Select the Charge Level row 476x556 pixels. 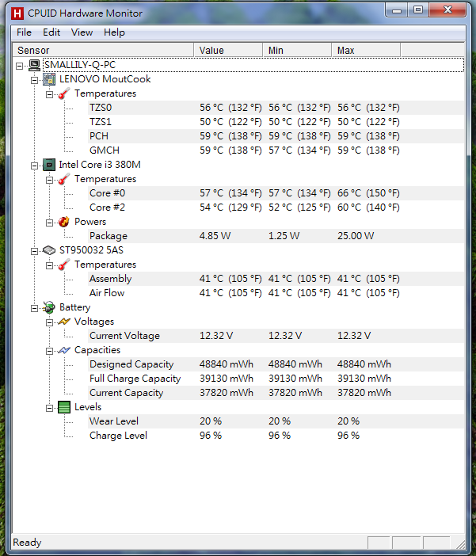click(x=276, y=436)
